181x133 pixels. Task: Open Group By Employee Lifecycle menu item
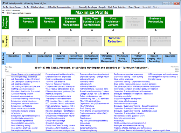(x=92, y=7)
